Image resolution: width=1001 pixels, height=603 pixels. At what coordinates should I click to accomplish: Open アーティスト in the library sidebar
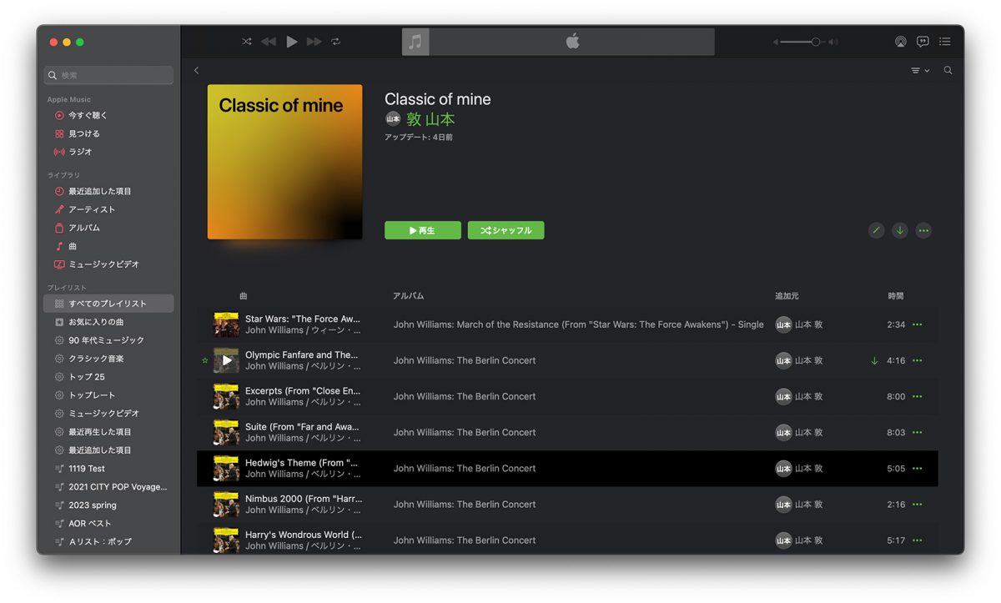click(92, 209)
